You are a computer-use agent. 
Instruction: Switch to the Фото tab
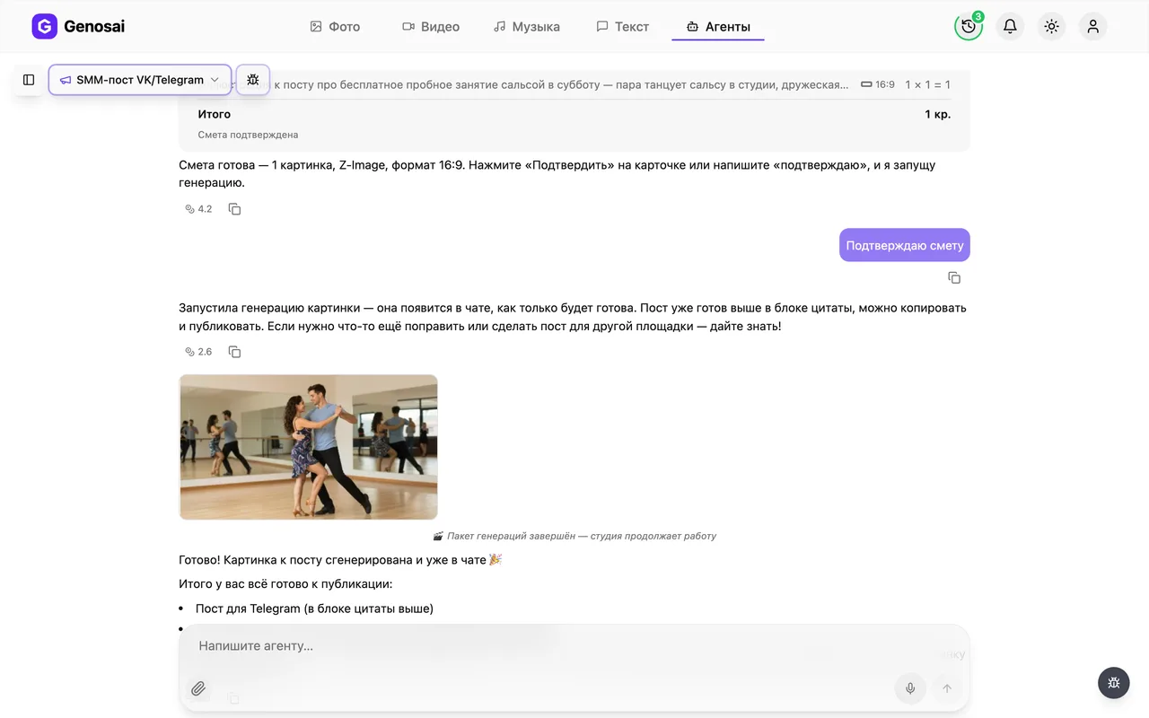click(x=335, y=27)
